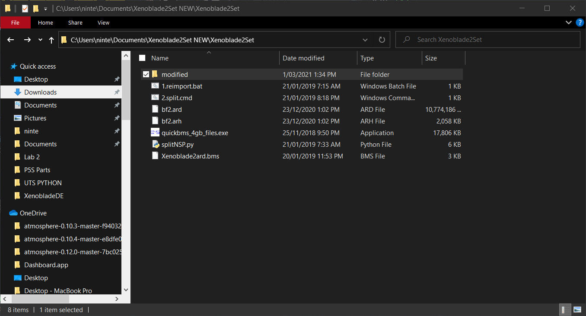Uncheck the modified folder checkbox
The width and height of the screenshot is (586, 316).
(x=146, y=74)
